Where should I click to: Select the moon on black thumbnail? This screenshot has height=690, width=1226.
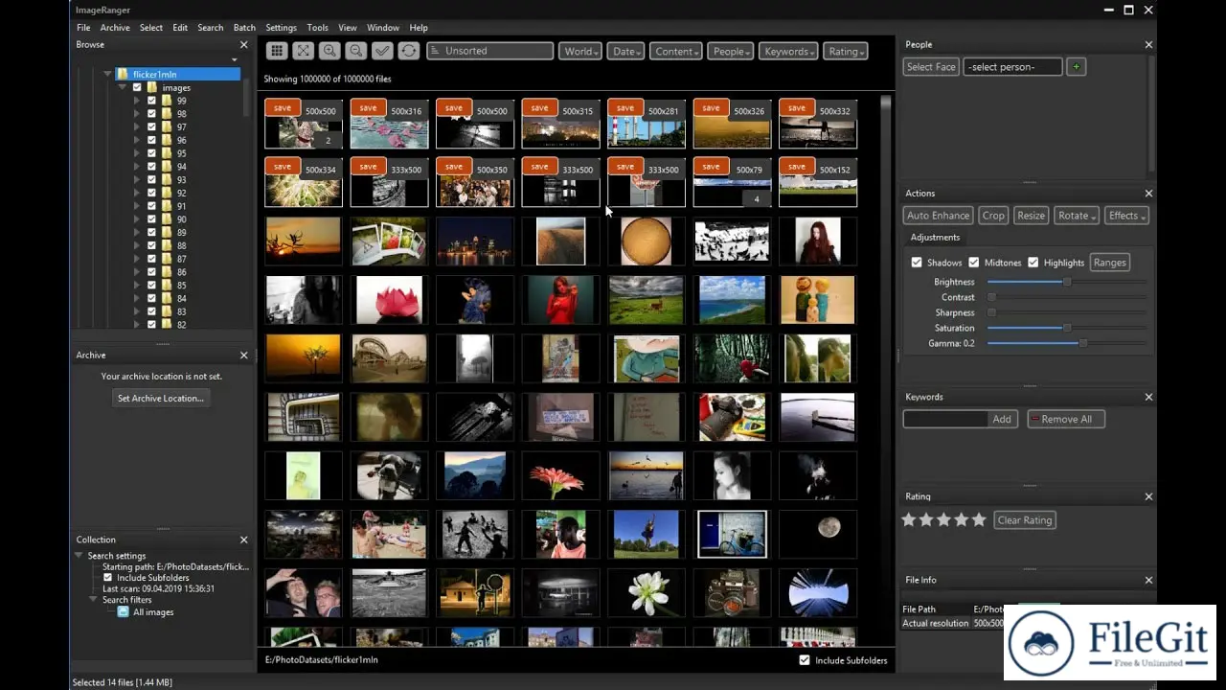coord(818,534)
